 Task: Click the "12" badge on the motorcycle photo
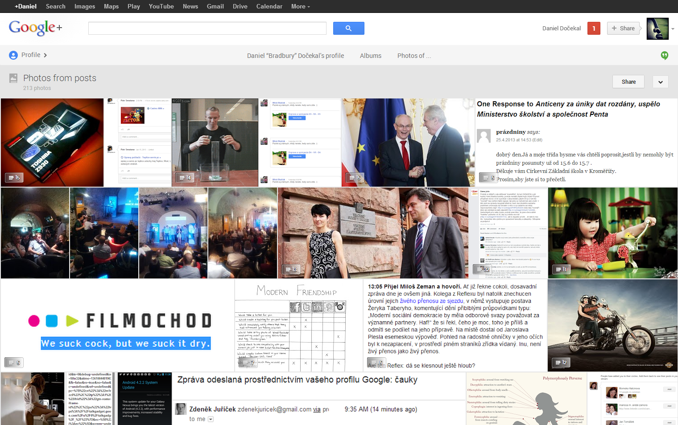click(x=561, y=362)
